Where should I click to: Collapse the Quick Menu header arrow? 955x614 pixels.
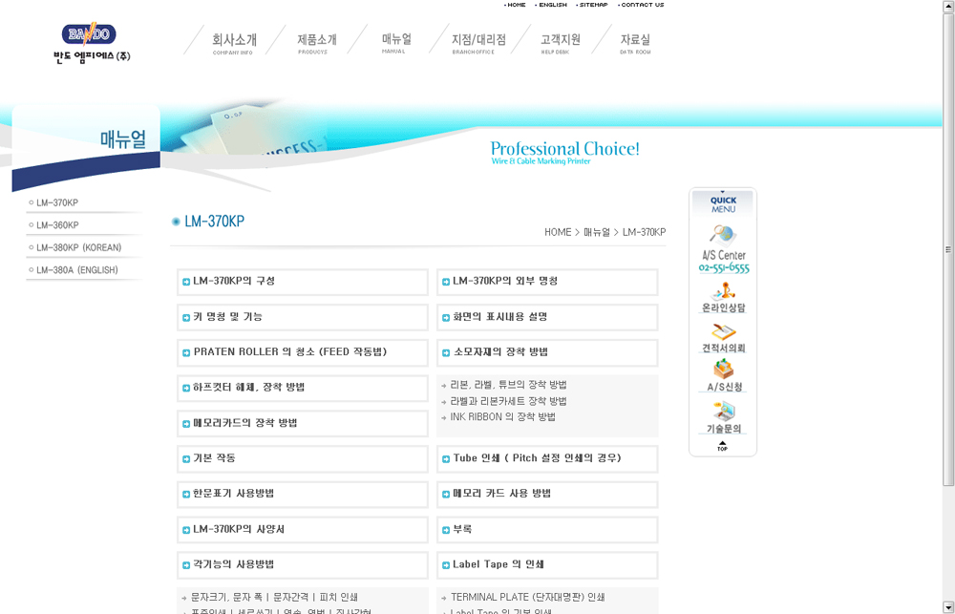[x=723, y=194]
